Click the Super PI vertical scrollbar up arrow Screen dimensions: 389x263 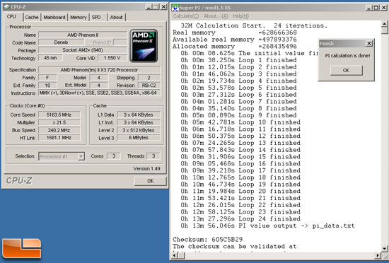pyautogui.click(x=384, y=24)
